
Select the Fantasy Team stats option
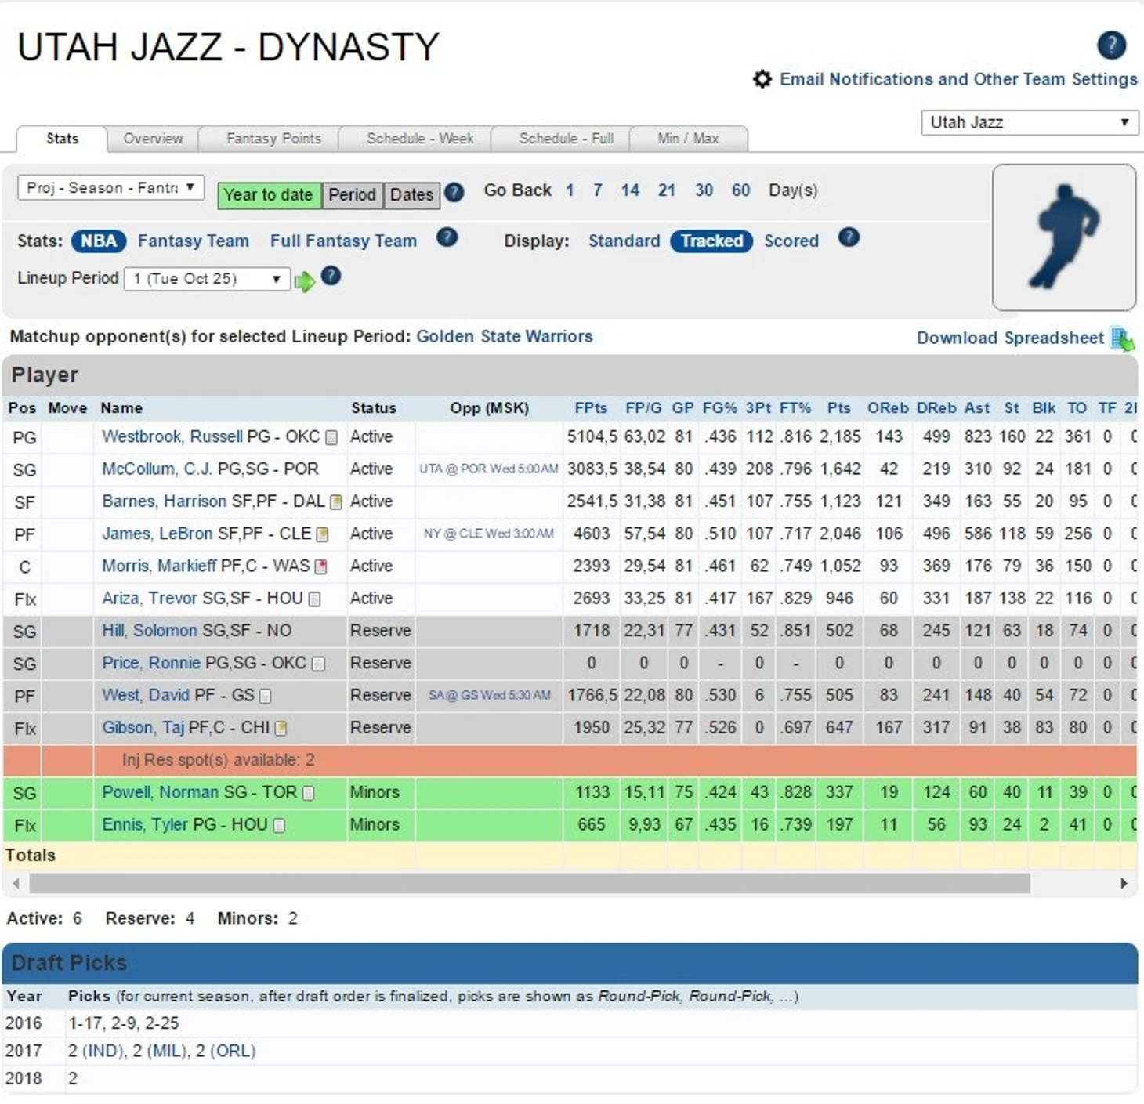point(193,241)
